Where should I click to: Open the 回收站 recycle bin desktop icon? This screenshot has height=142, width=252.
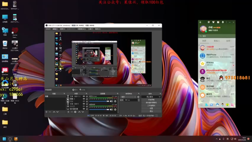tap(5, 45)
